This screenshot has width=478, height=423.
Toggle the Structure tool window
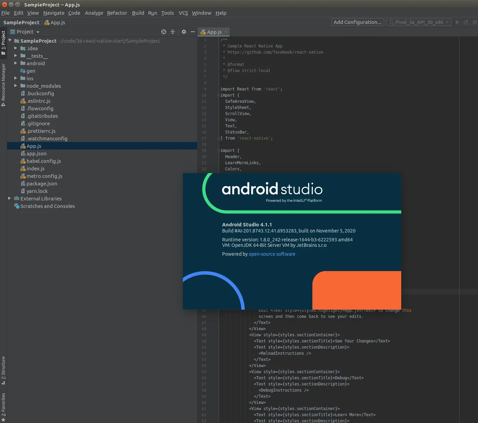3,370
